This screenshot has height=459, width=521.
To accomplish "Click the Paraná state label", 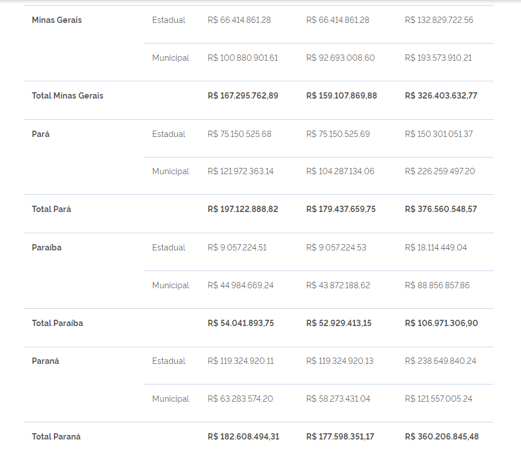I will click(x=45, y=361).
